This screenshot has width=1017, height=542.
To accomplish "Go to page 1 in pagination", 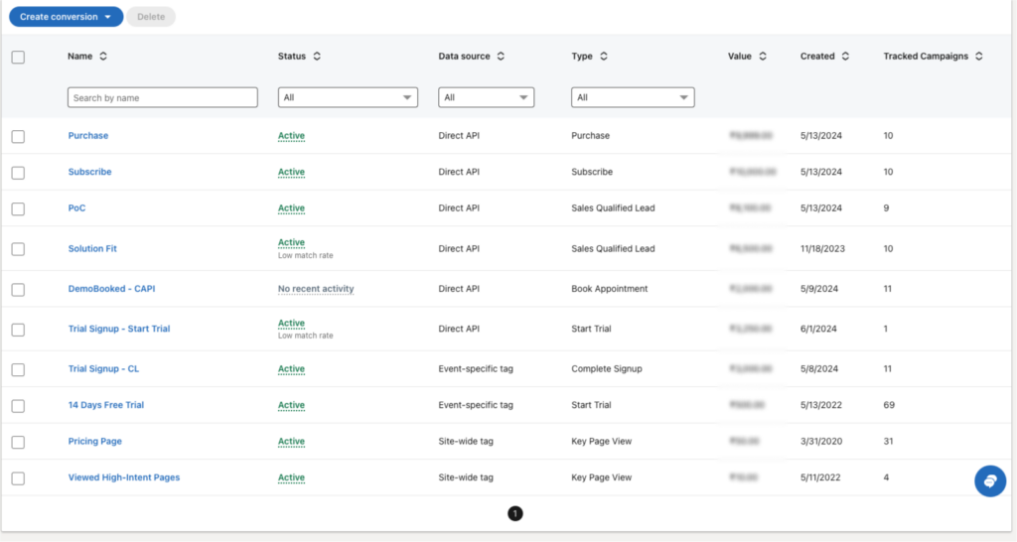I will tap(515, 513).
